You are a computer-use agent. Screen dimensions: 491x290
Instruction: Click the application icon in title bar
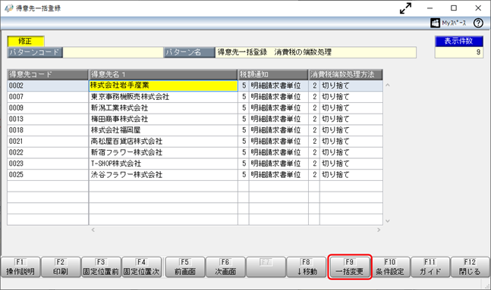point(9,8)
